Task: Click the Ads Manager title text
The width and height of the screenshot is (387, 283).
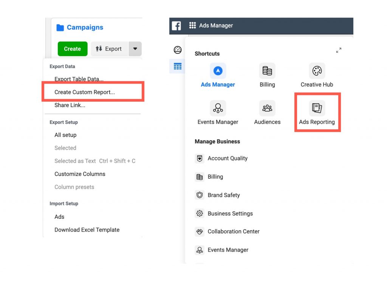Action: coord(216,25)
